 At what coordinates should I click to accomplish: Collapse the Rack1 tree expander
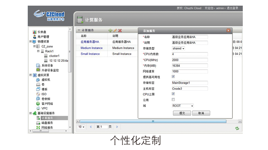pos(38,51)
